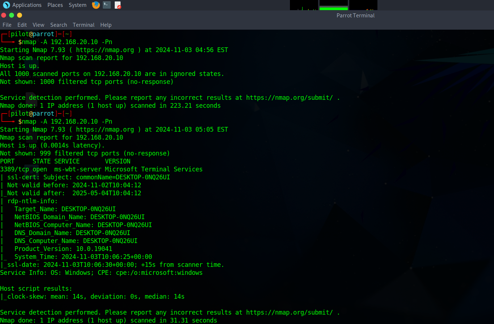
Task: Open the File menu
Action: tap(7, 25)
